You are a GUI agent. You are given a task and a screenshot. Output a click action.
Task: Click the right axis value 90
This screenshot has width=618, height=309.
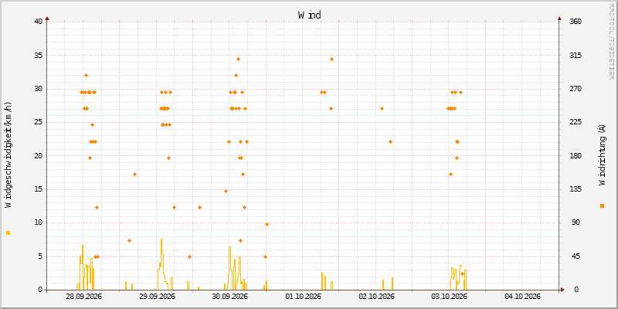point(576,222)
